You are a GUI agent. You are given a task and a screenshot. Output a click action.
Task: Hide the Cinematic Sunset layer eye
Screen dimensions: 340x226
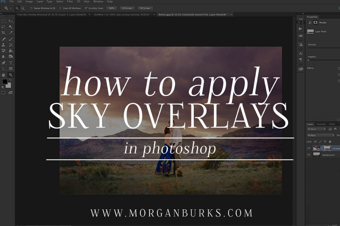point(309,148)
